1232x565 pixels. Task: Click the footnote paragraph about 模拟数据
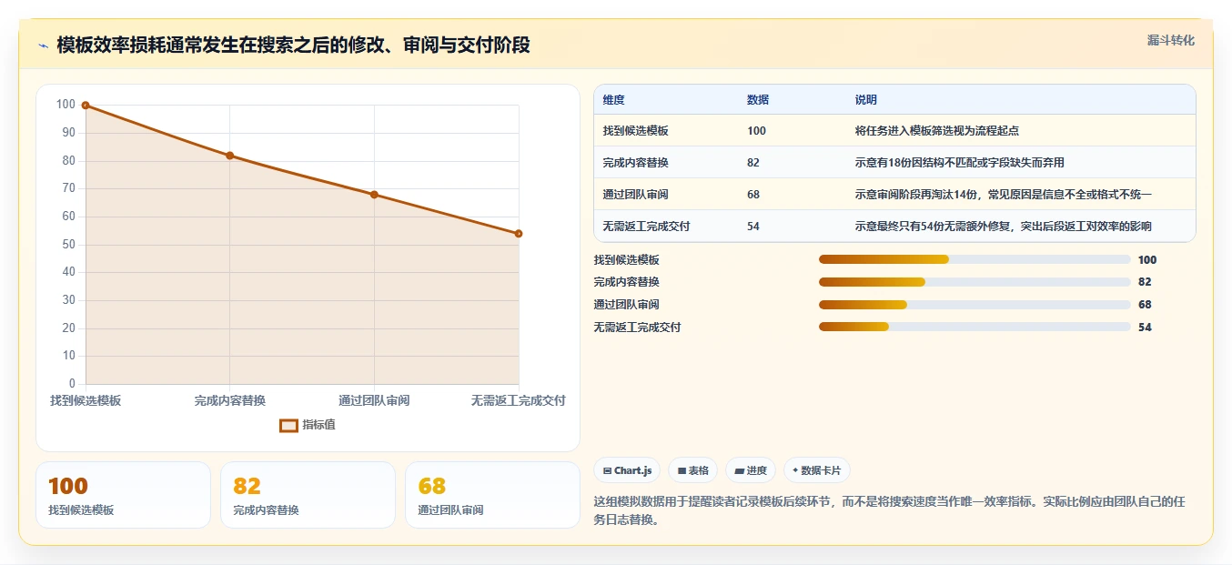point(889,511)
